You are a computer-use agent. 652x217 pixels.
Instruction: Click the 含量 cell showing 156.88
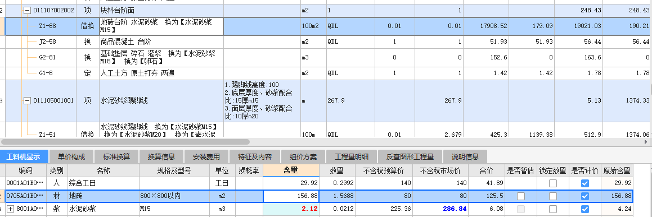(291, 196)
